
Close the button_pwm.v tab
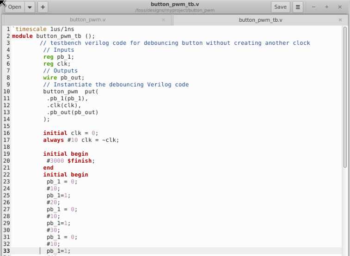click(163, 20)
